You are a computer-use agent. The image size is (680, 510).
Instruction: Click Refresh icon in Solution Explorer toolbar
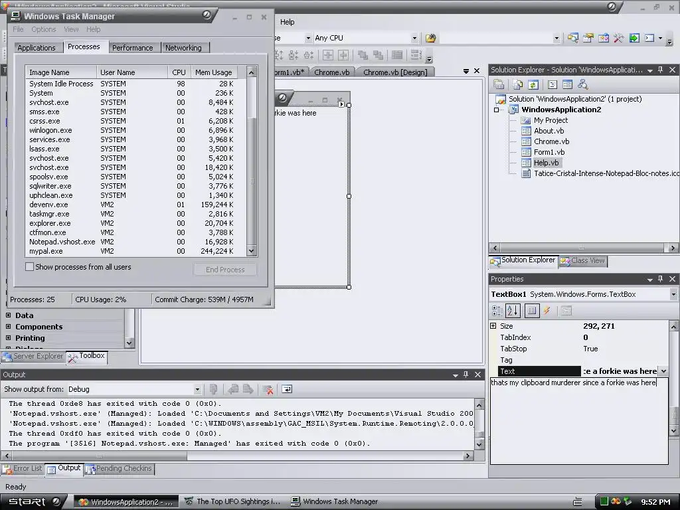coord(533,84)
